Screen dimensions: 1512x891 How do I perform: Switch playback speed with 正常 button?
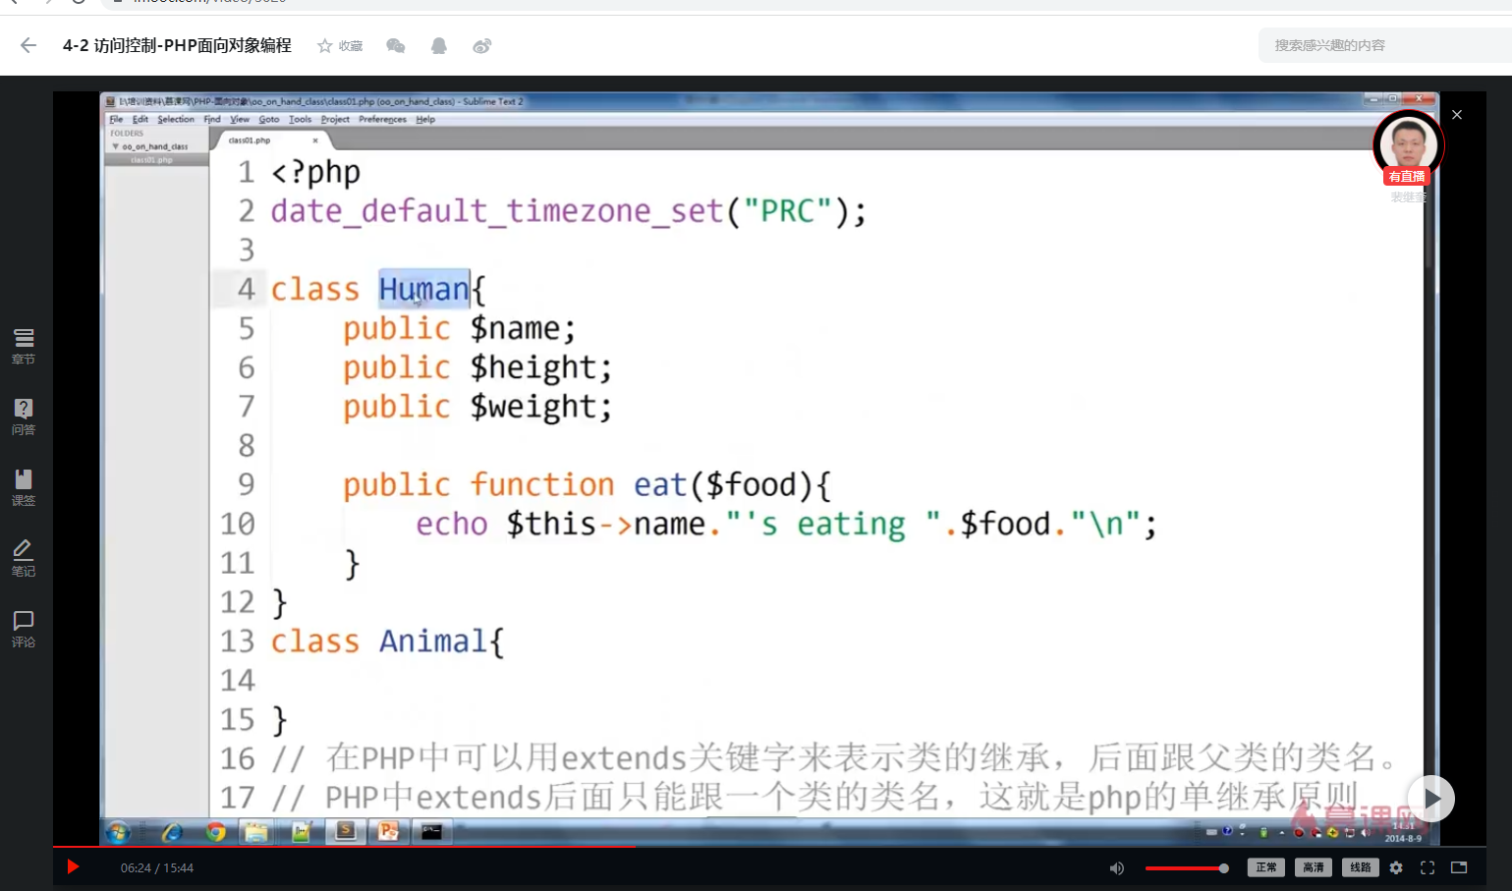tap(1265, 867)
